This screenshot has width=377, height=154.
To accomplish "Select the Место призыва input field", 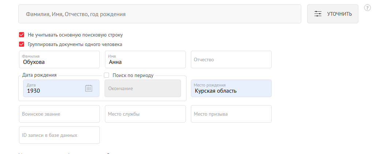I will 231,114.
